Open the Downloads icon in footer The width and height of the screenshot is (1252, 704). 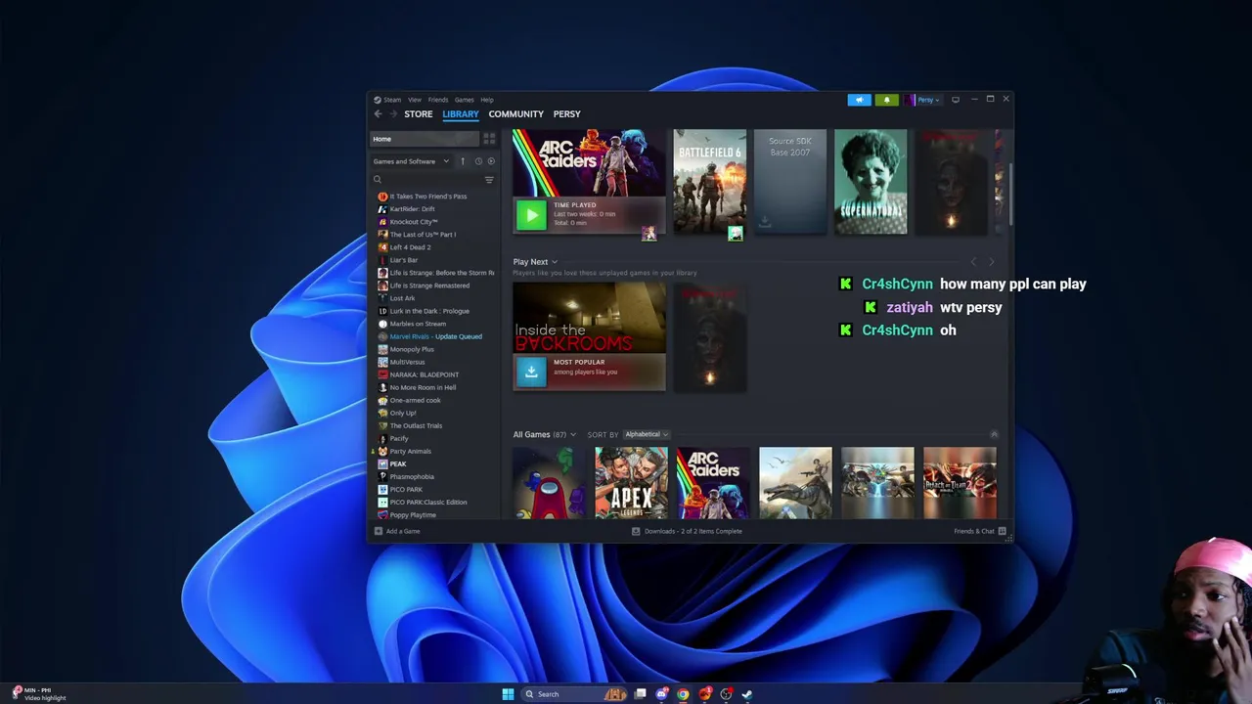click(x=636, y=531)
